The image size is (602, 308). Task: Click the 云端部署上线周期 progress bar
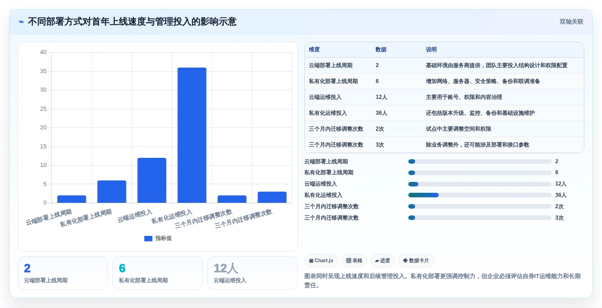[x=480, y=161]
